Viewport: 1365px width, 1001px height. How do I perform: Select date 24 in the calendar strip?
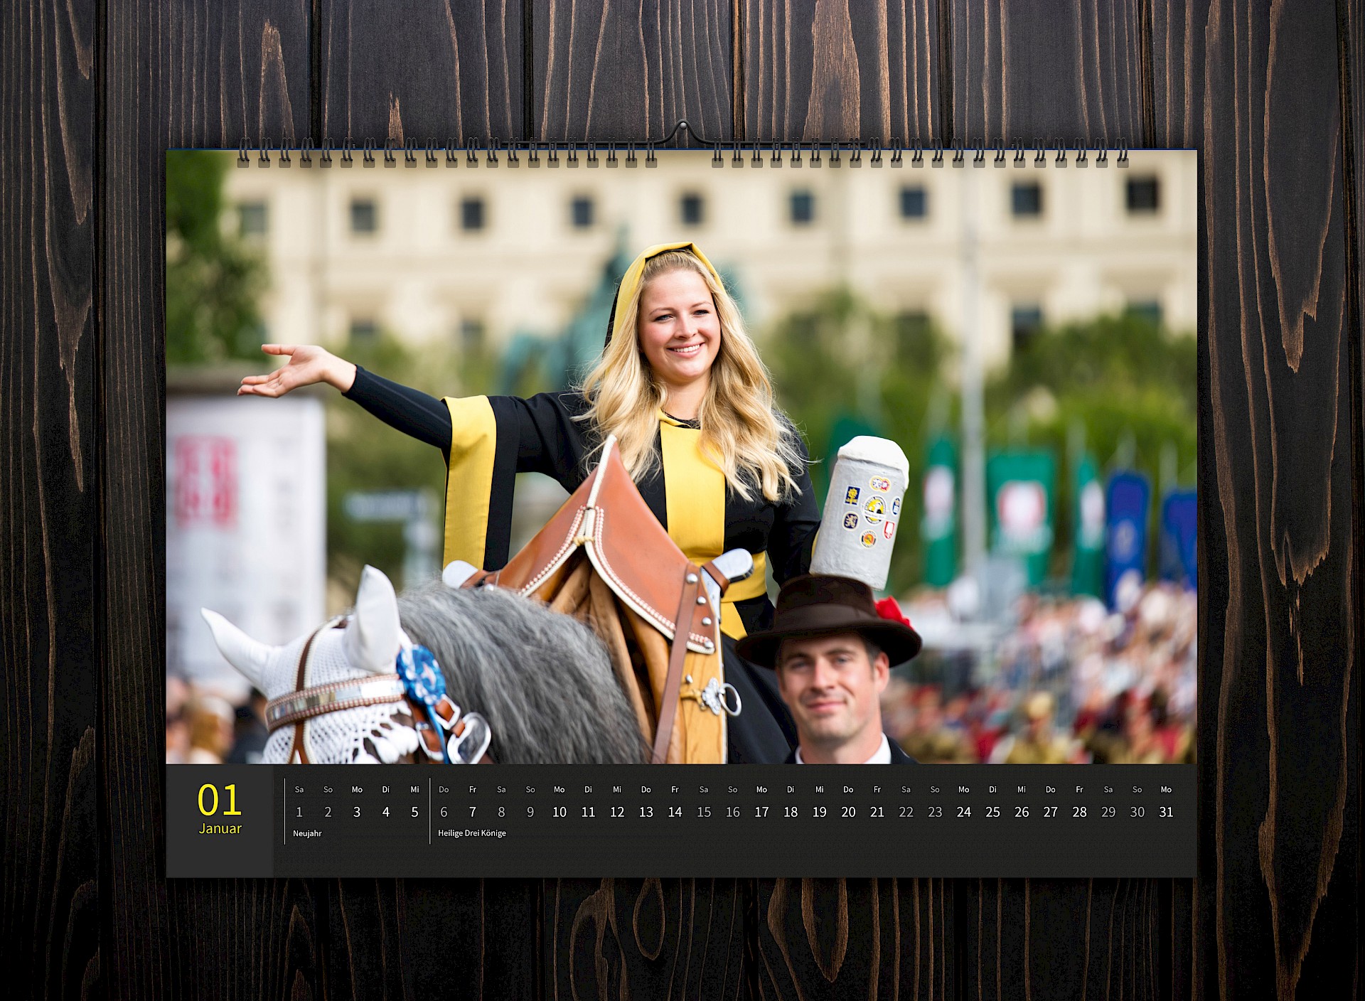pyautogui.click(x=964, y=812)
